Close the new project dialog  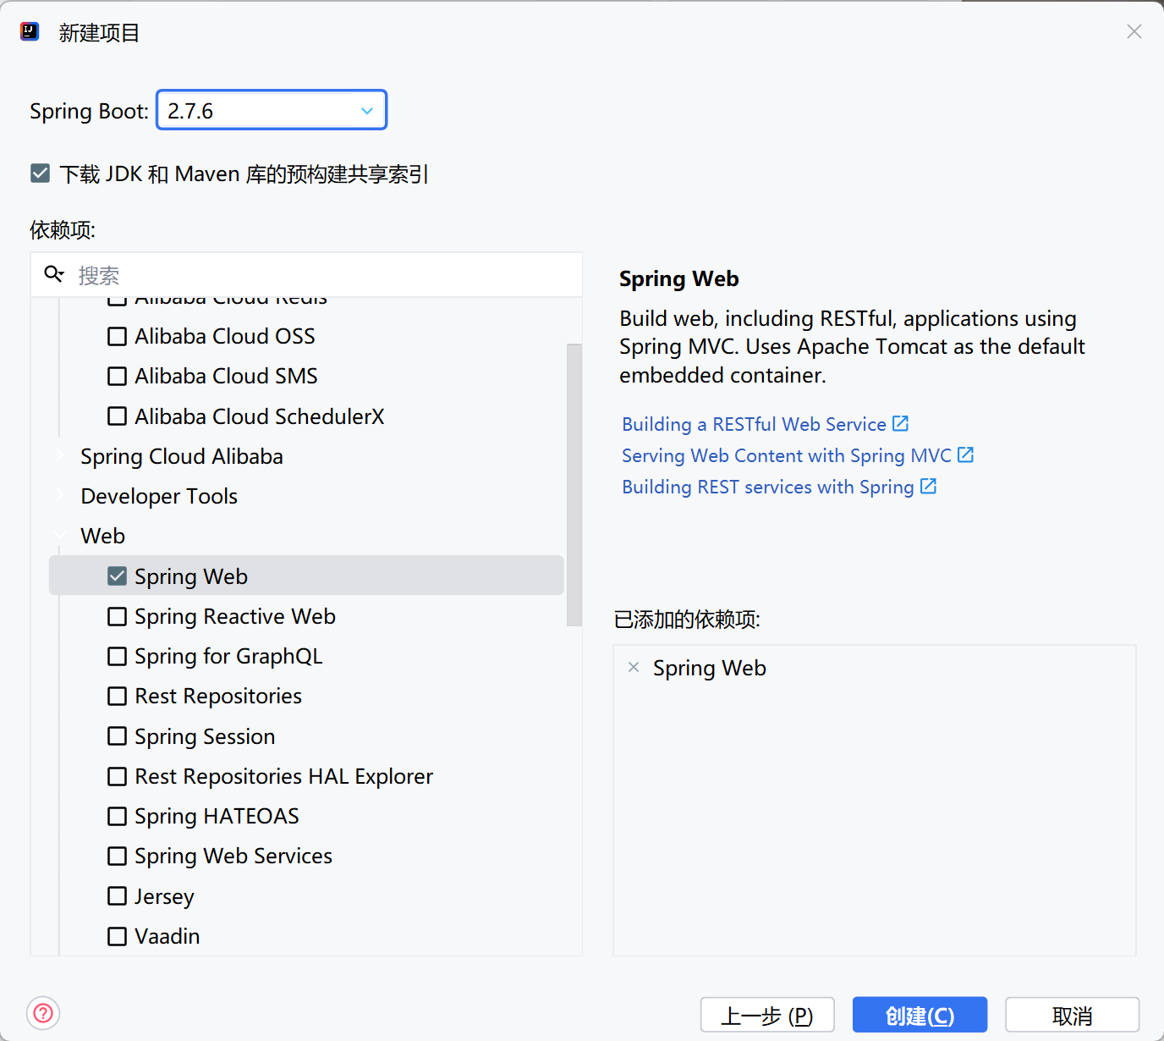(x=1134, y=32)
